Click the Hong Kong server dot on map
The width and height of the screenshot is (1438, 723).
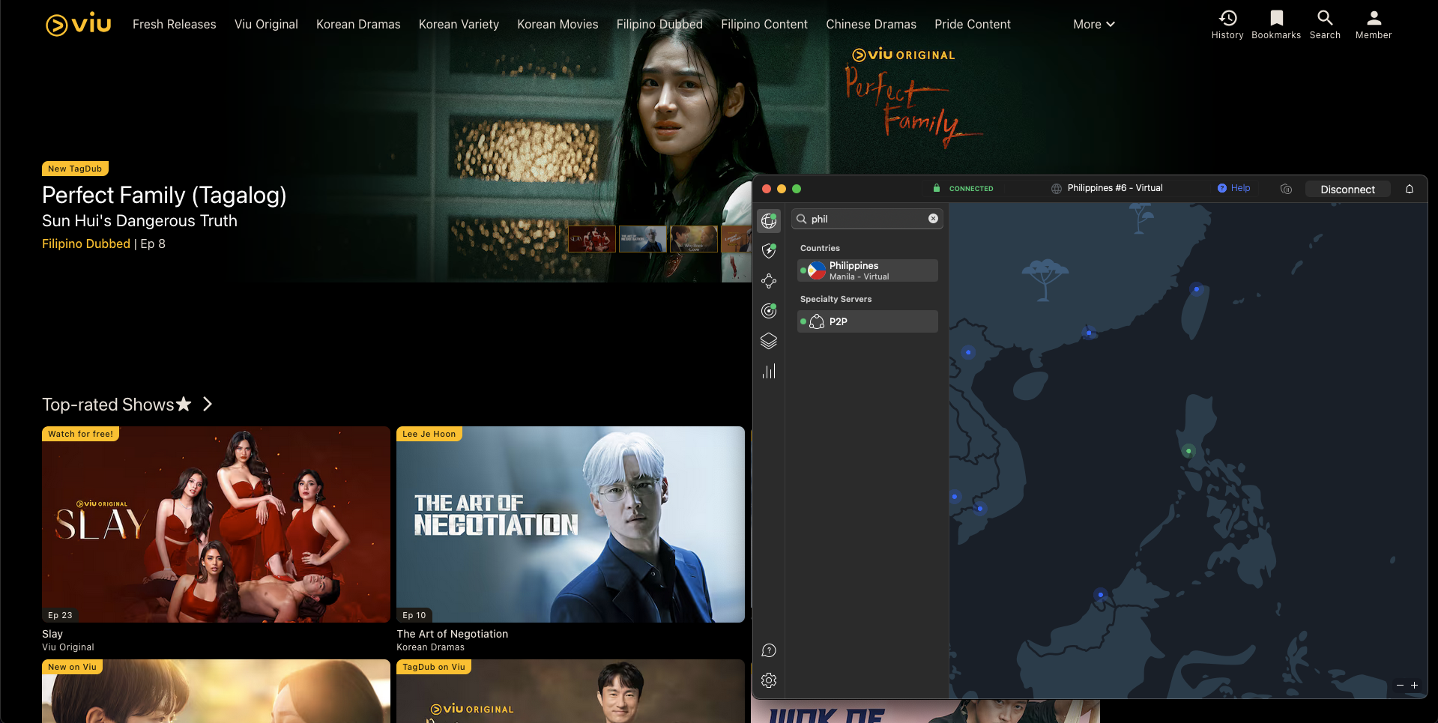click(x=1089, y=333)
